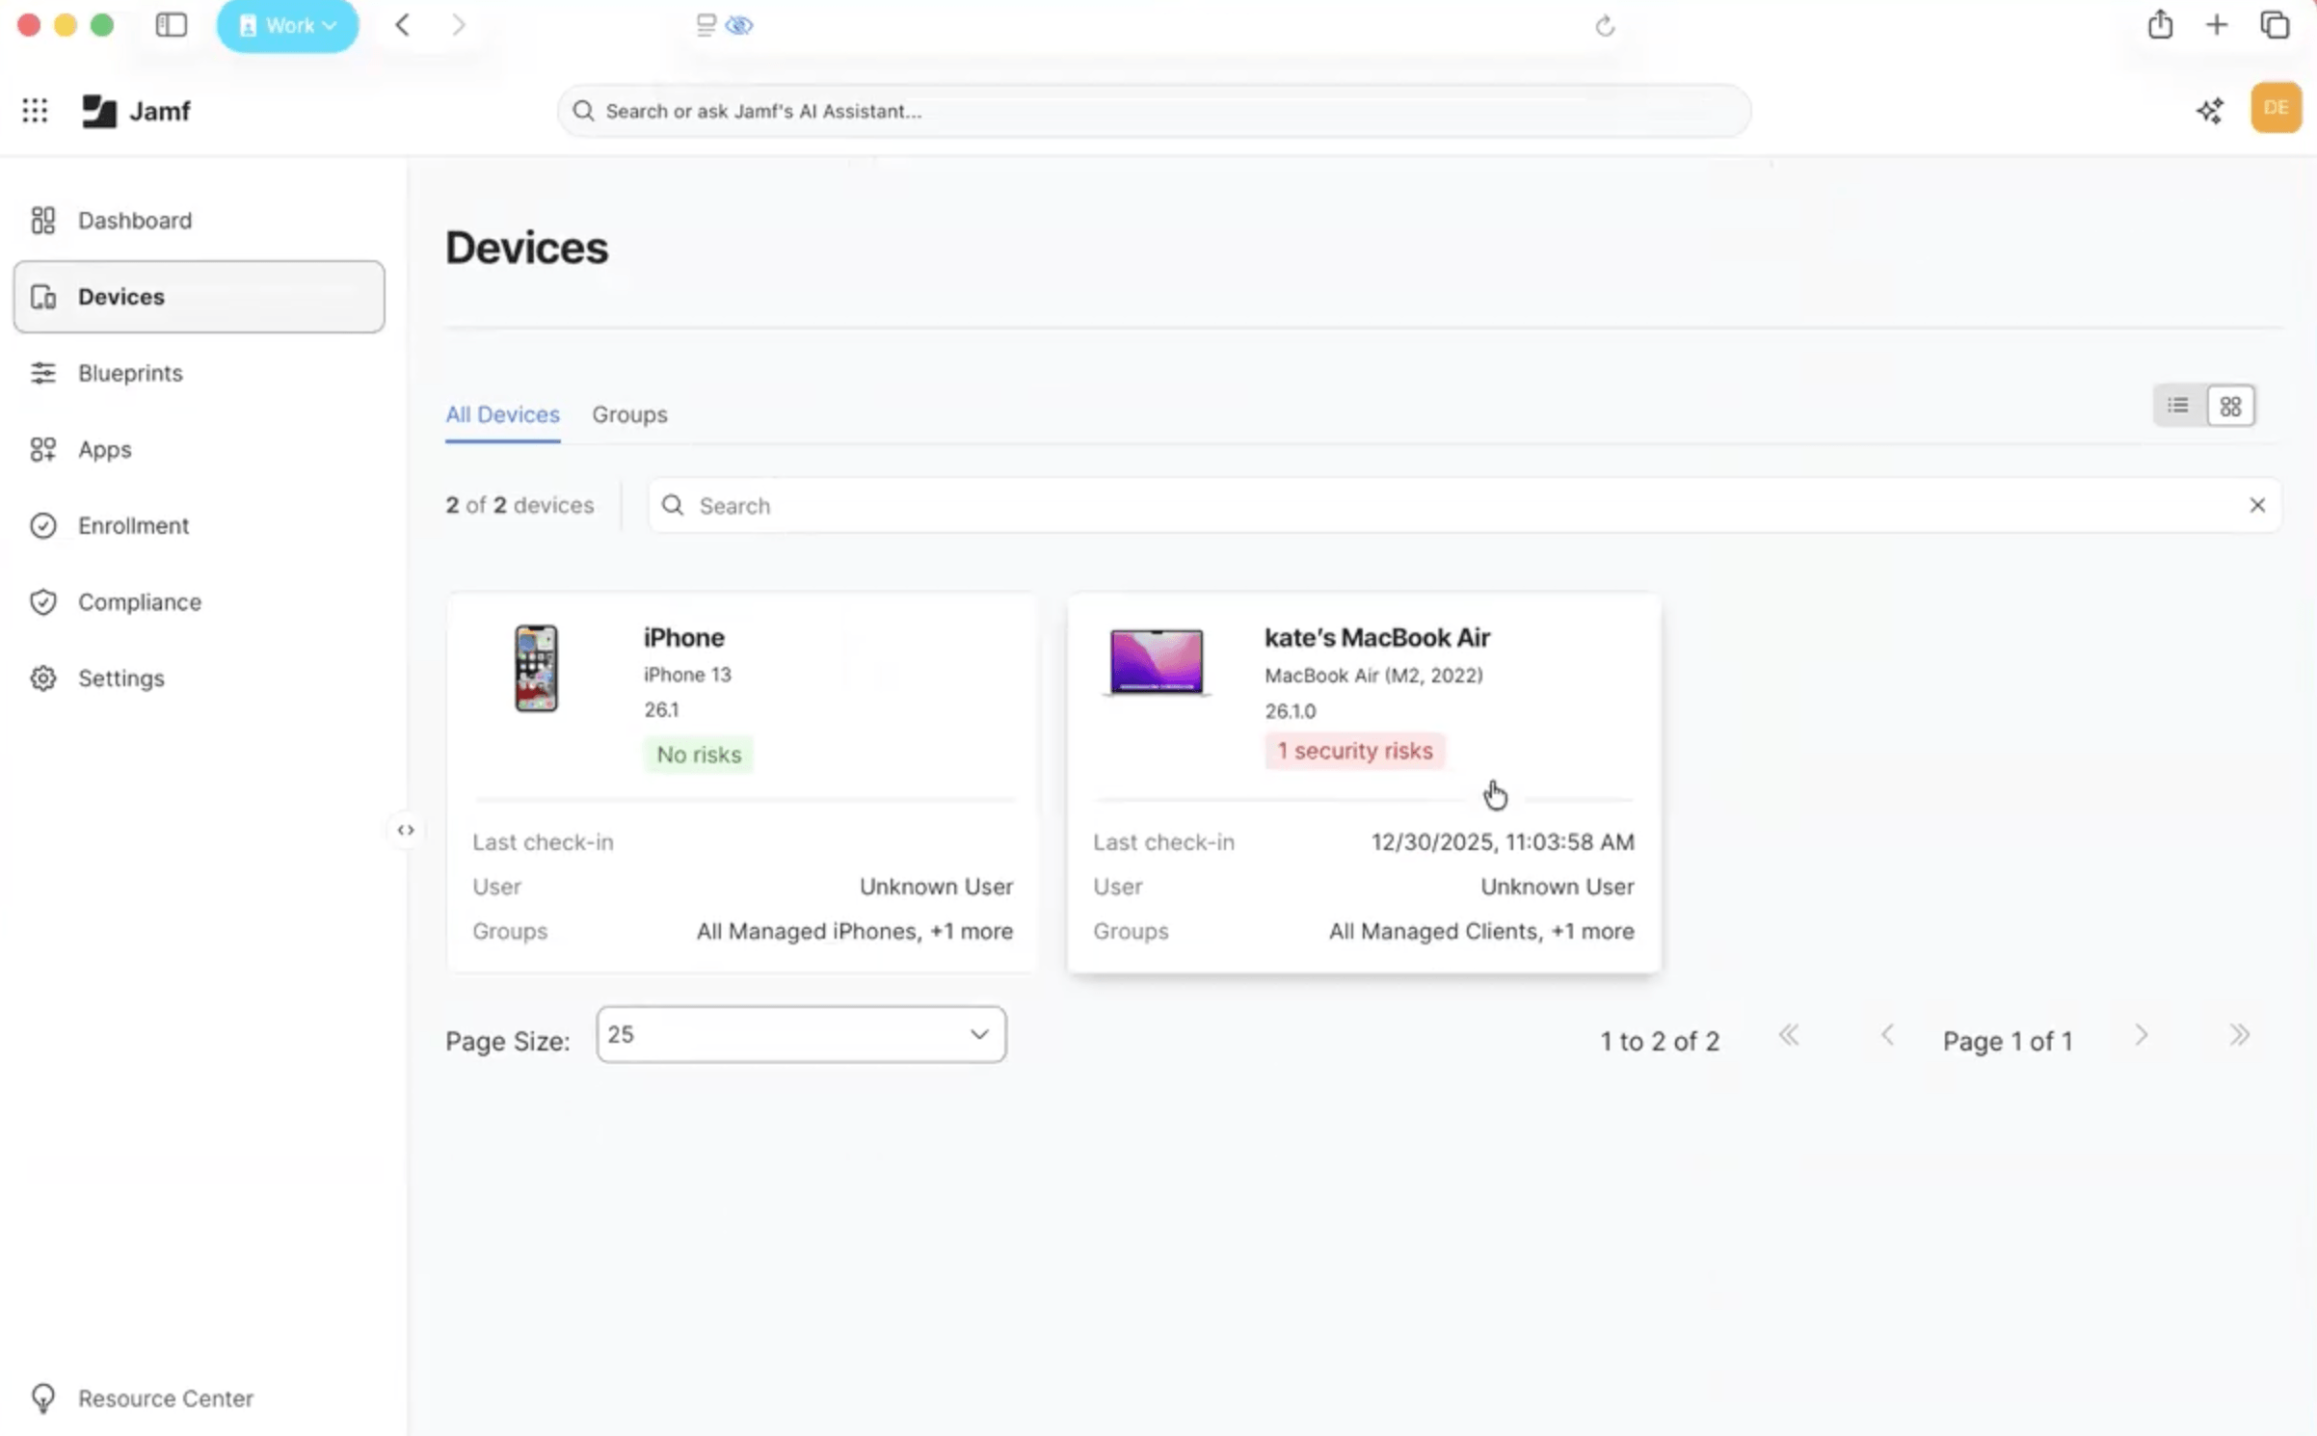Click 'All Managed Clients, +1 more' groups text
The image size is (2317, 1436).
1481,931
